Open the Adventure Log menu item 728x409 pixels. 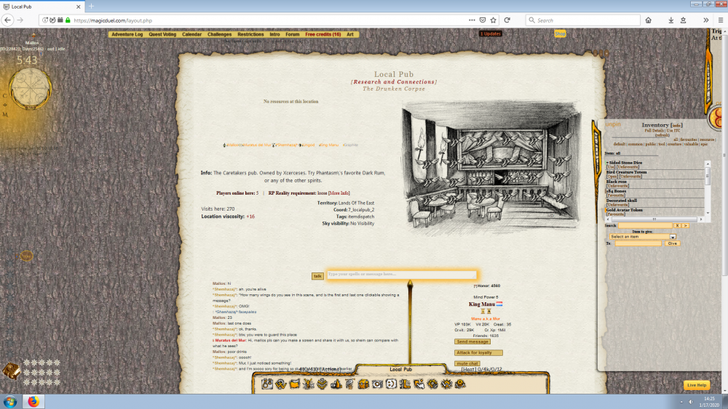tap(127, 34)
